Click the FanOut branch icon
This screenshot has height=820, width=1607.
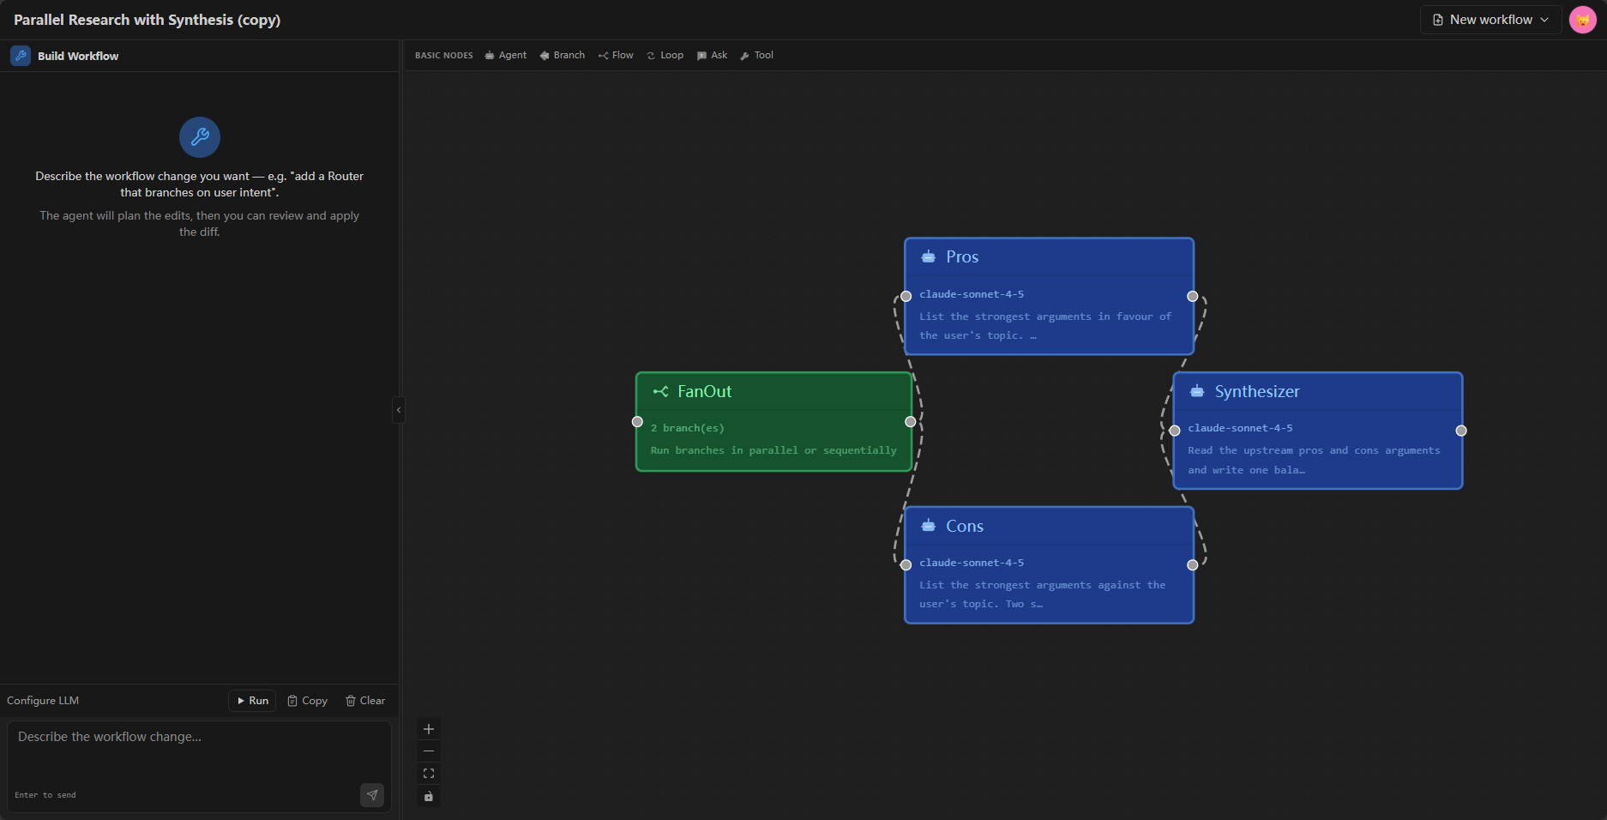(x=660, y=392)
